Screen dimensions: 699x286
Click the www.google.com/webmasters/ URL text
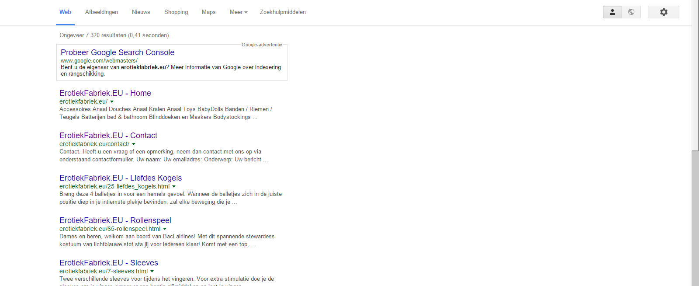(x=99, y=61)
